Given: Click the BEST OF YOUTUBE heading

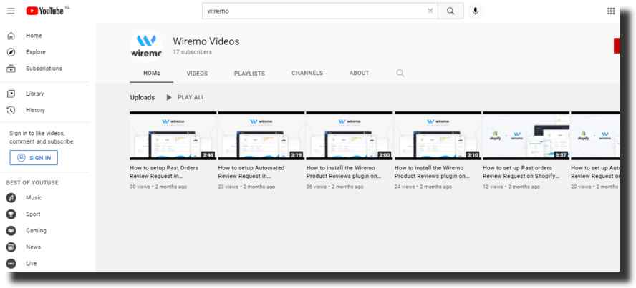Looking at the screenshot, I should (32, 183).
